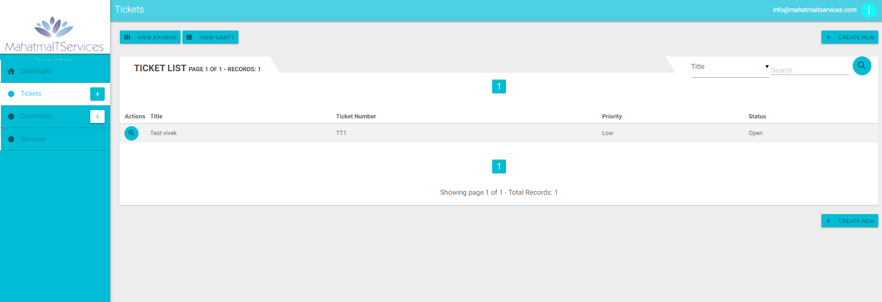Focus the Search text field
882x302 pixels.
[x=809, y=70]
